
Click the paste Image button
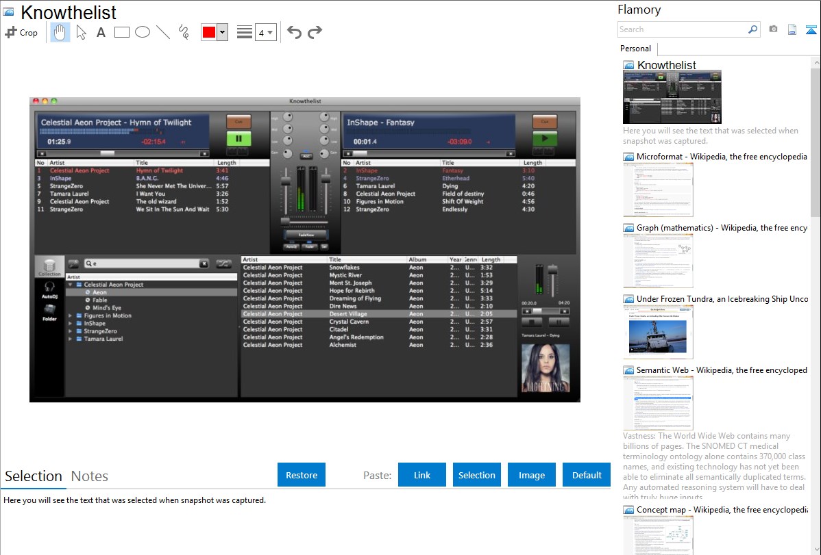[532, 475]
